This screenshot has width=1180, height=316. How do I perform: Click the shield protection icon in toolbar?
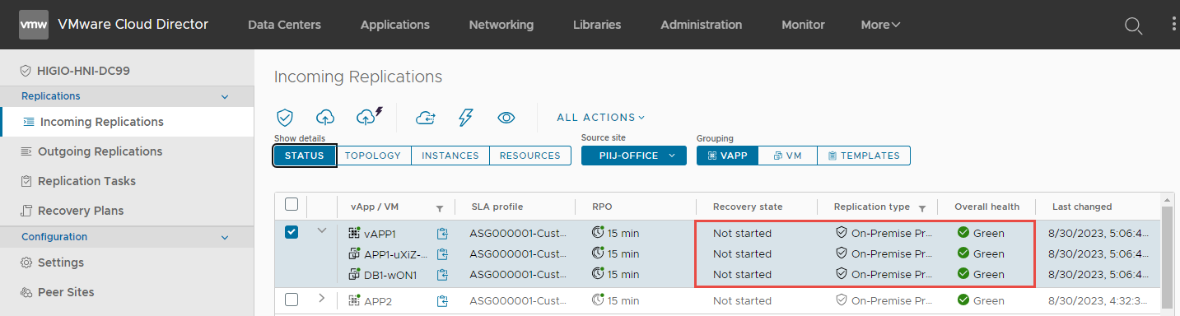pyautogui.click(x=285, y=118)
